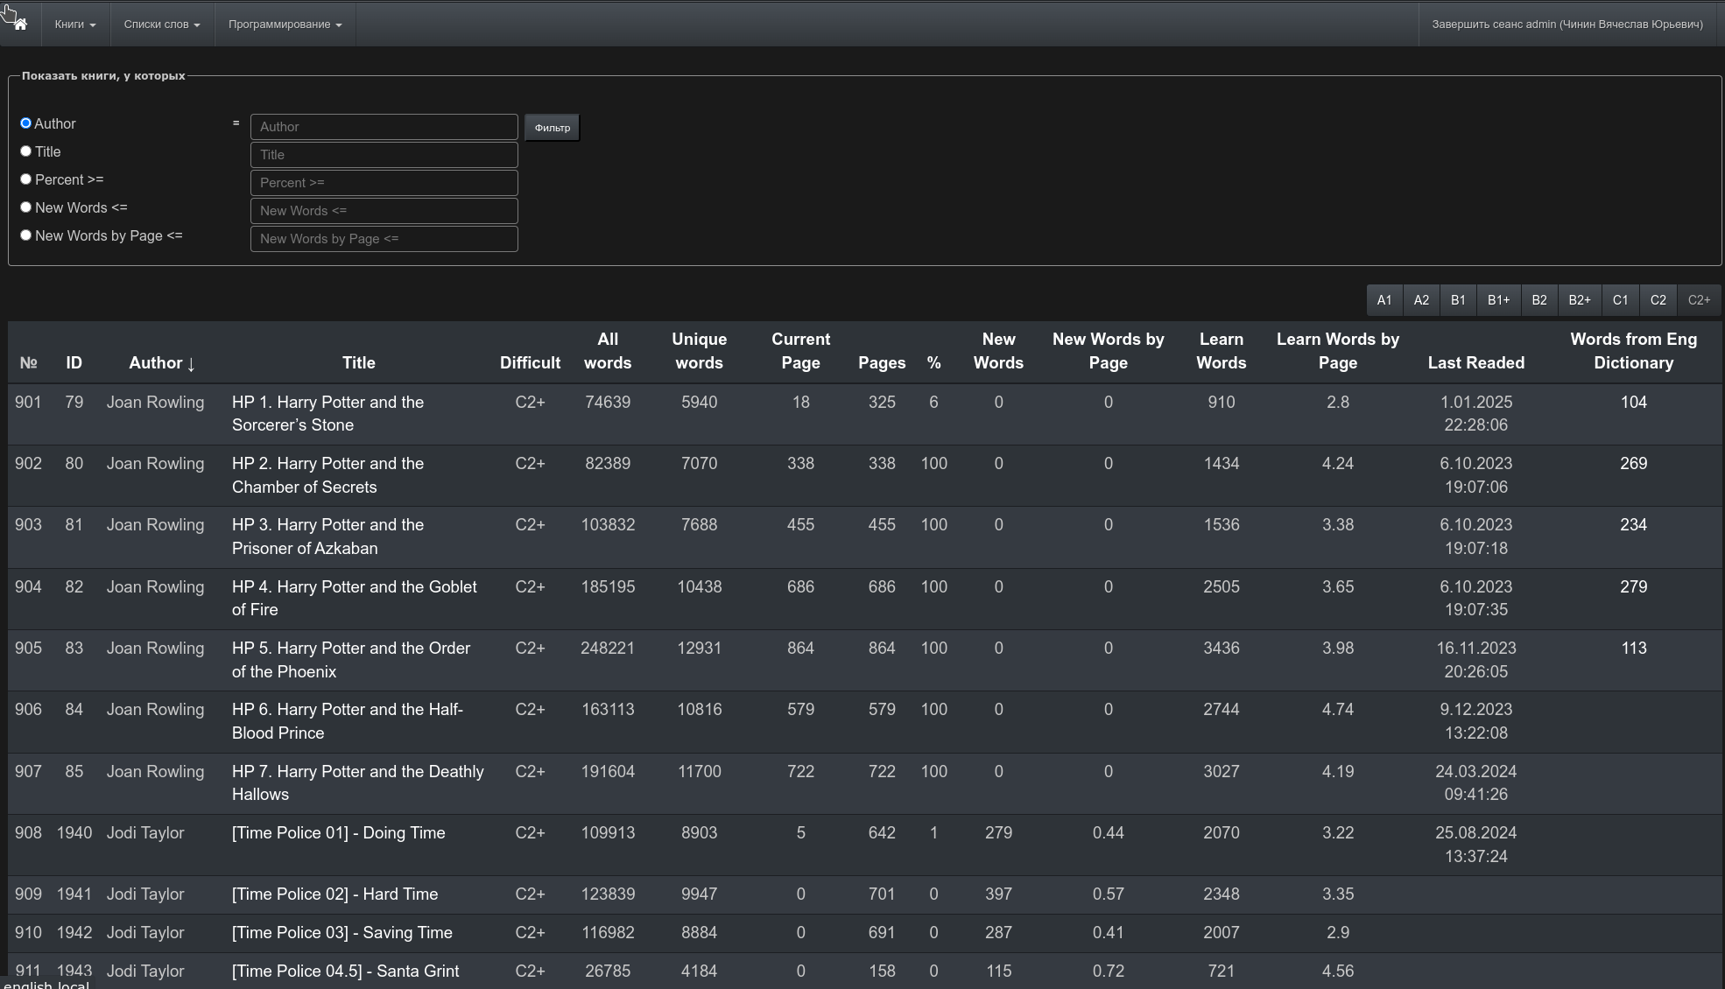Image resolution: width=1725 pixels, height=989 pixels.
Task: Switch to the A1 level tab
Action: [1384, 300]
